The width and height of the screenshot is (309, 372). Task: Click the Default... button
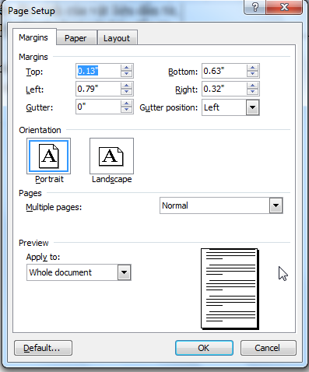click(x=43, y=348)
